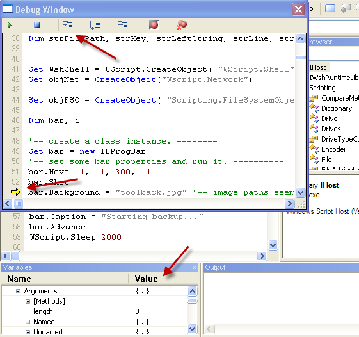The height and width of the screenshot is (337, 359).
Task: Click the blue window icon in main toolbar
Action: click(330, 8)
